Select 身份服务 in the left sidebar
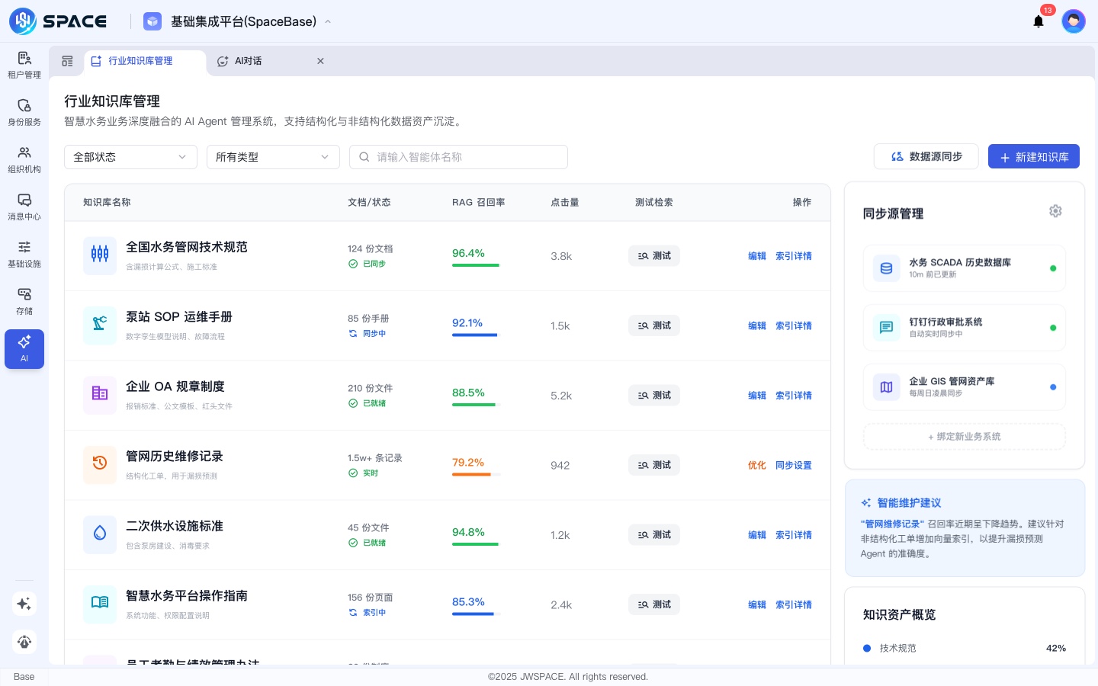This screenshot has height=686, width=1098. click(24, 112)
